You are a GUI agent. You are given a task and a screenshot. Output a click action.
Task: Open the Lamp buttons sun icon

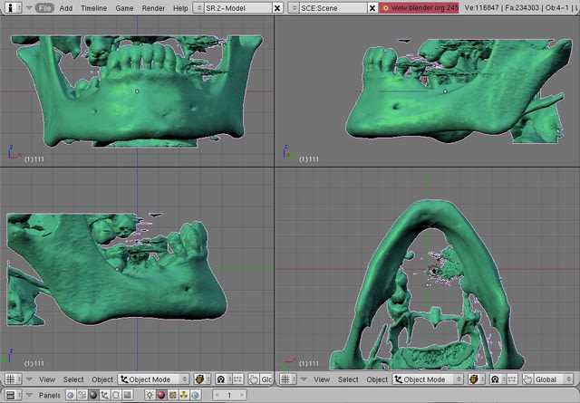point(150,395)
